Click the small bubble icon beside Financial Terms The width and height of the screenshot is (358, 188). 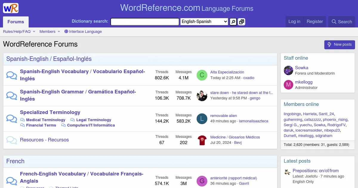23,125
